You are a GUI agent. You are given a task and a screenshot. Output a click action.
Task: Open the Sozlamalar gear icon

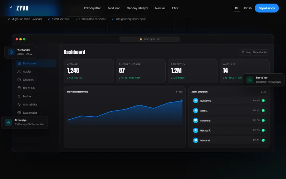pyautogui.click(x=19, y=113)
